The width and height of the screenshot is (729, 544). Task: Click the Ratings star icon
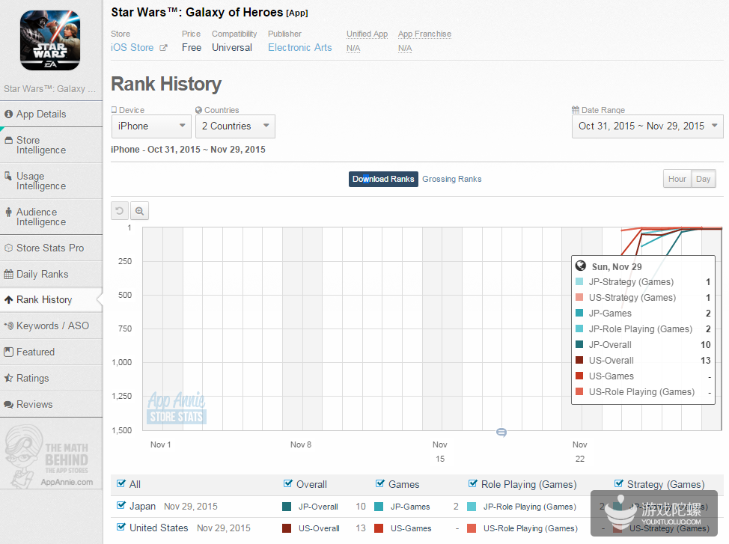pyautogui.click(x=8, y=378)
